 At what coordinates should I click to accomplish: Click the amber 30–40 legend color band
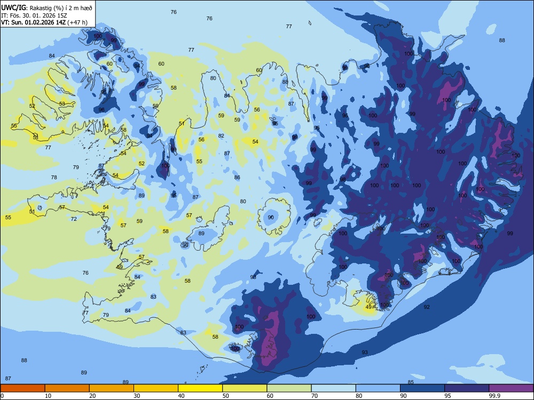[155, 388]
